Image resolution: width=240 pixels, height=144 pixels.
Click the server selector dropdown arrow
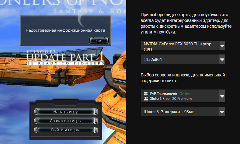tap(222, 96)
